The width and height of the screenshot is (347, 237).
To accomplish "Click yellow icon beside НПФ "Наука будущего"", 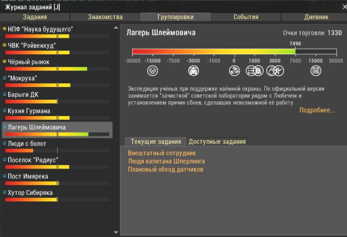I will tap(5, 29).
